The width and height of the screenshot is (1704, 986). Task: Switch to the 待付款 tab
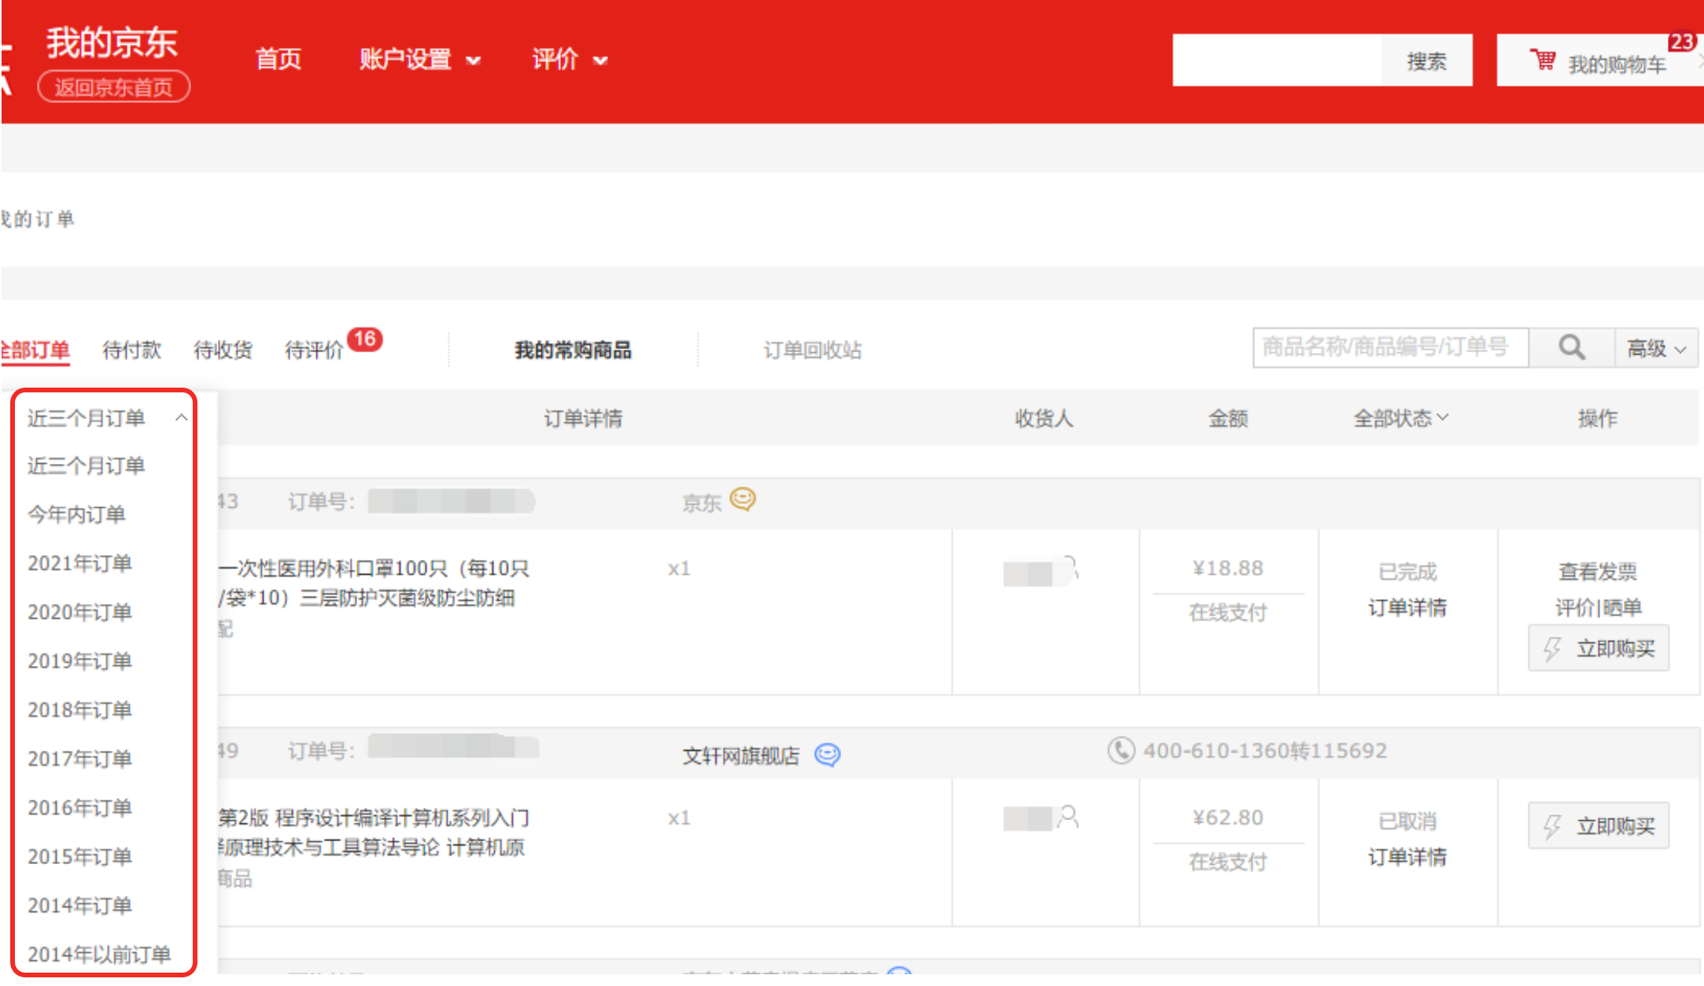(x=131, y=350)
